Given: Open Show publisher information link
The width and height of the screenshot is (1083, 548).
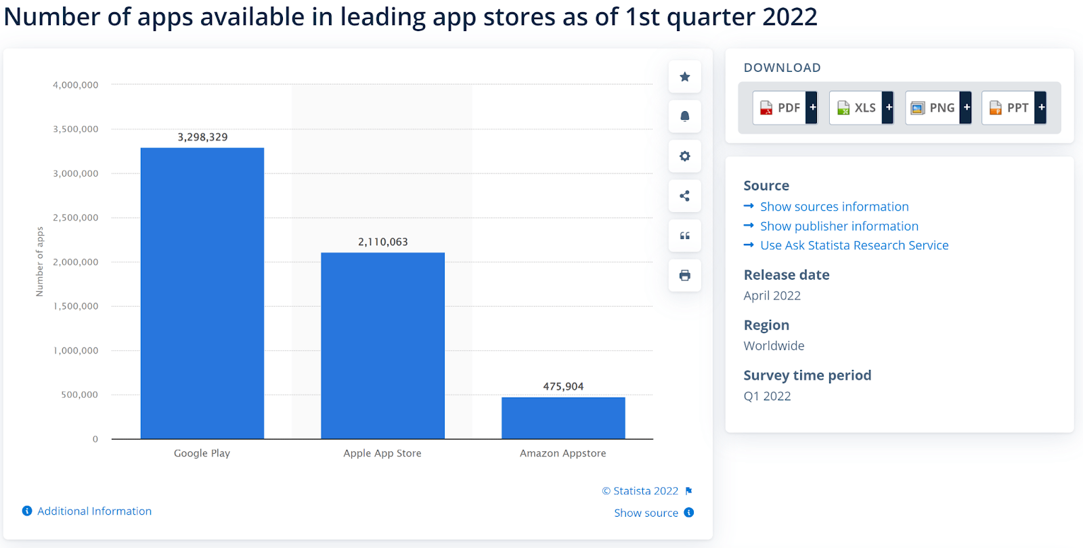Looking at the screenshot, I should 839,226.
